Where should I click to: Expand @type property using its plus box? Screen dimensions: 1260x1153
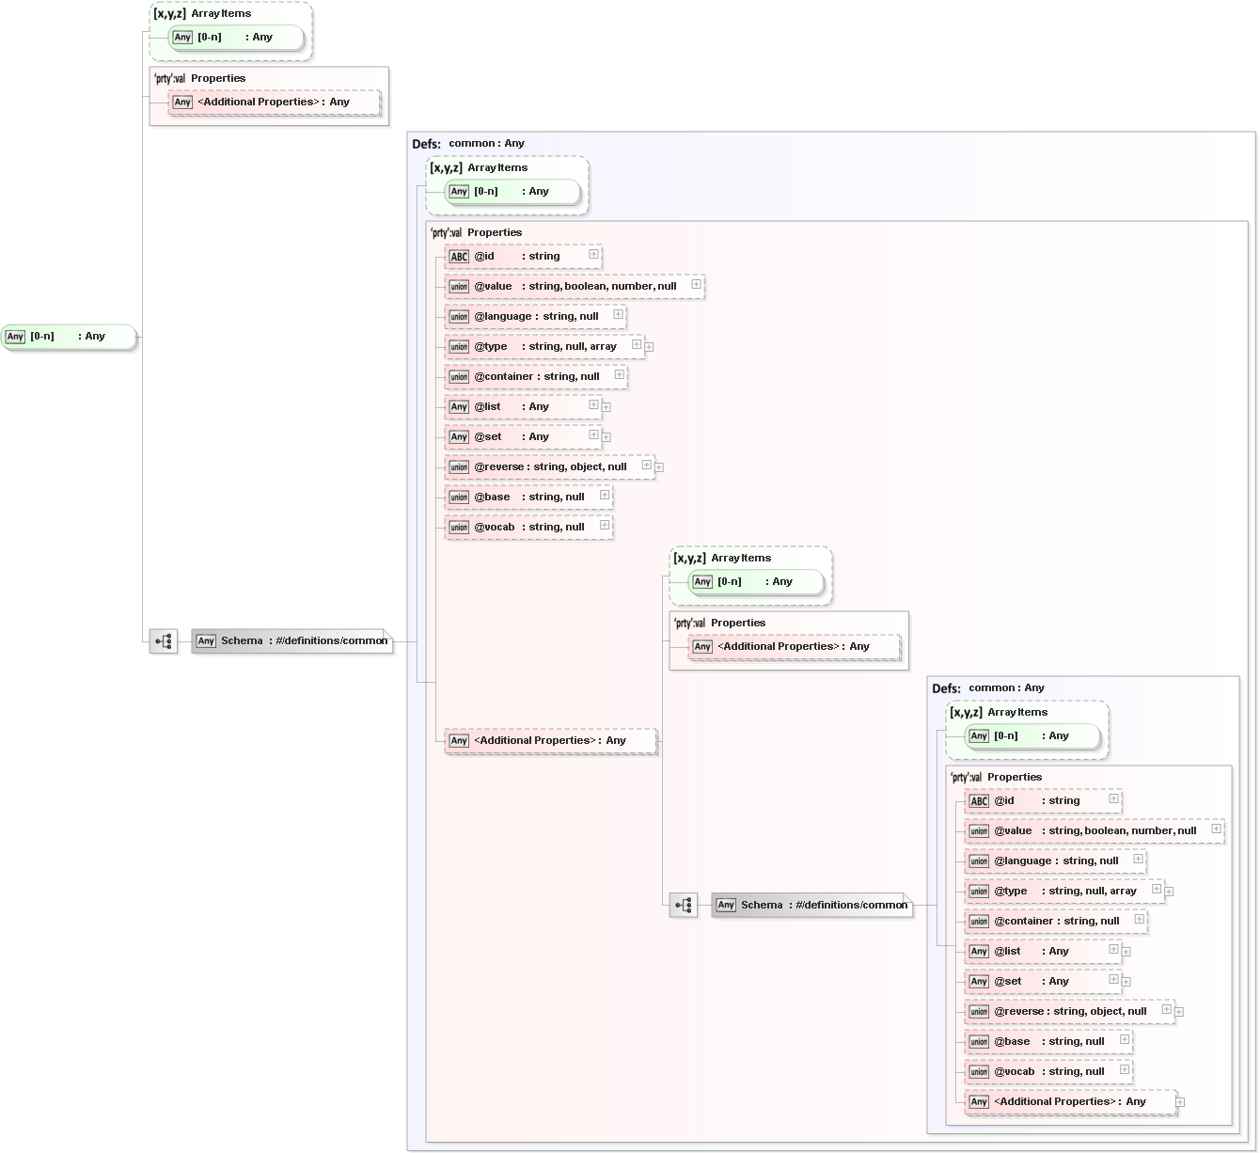point(638,346)
